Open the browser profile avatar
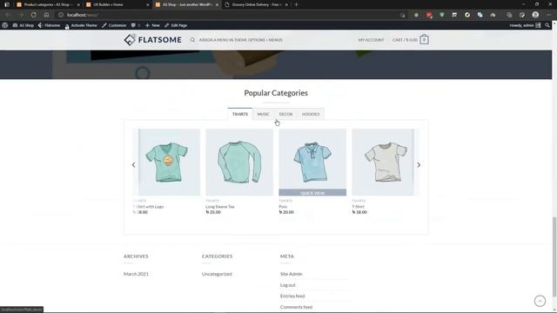The width and height of the screenshot is (557, 313). point(535,15)
